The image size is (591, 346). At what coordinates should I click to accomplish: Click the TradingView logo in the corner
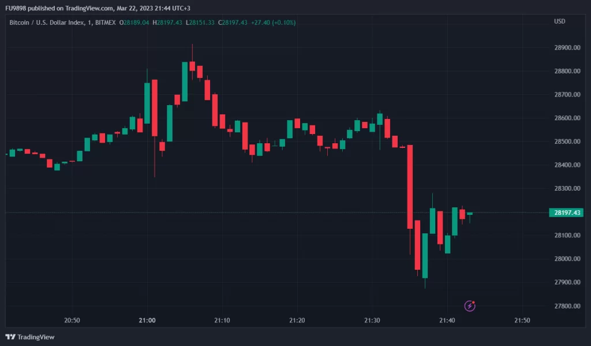pyautogui.click(x=29, y=337)
